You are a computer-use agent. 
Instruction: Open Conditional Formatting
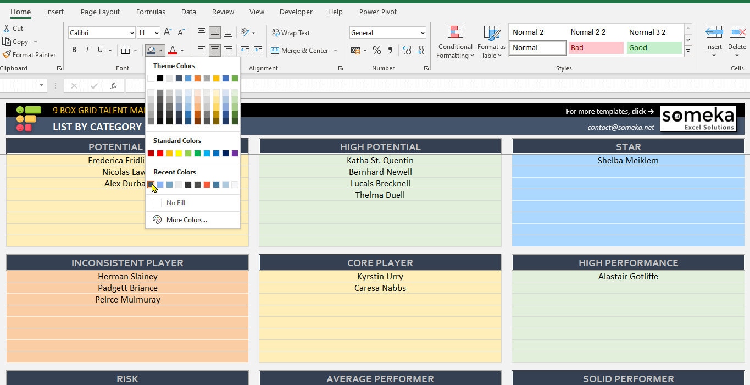coord(455,41)
